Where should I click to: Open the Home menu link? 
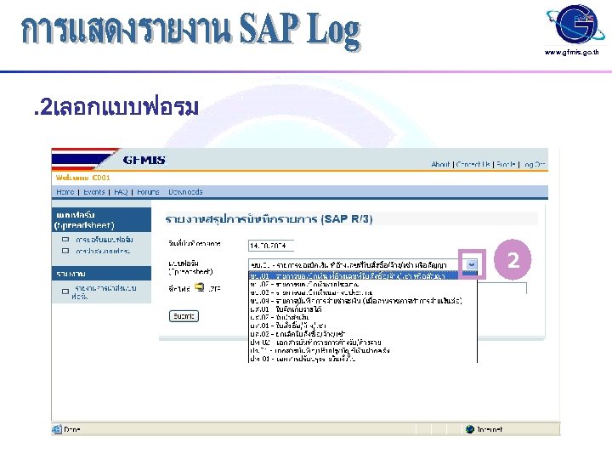[65, 191]
